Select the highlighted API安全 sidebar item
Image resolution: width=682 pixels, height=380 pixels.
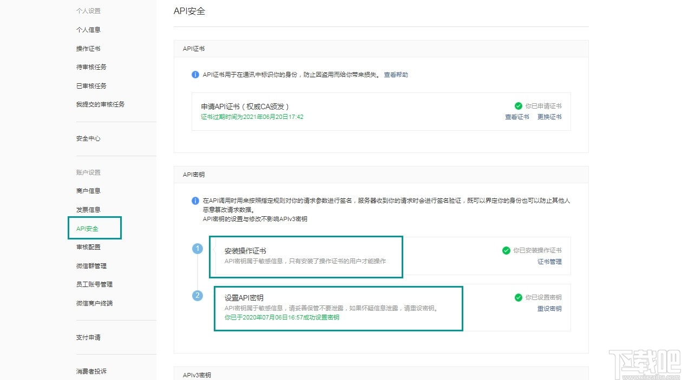click(x=86, y=228)
